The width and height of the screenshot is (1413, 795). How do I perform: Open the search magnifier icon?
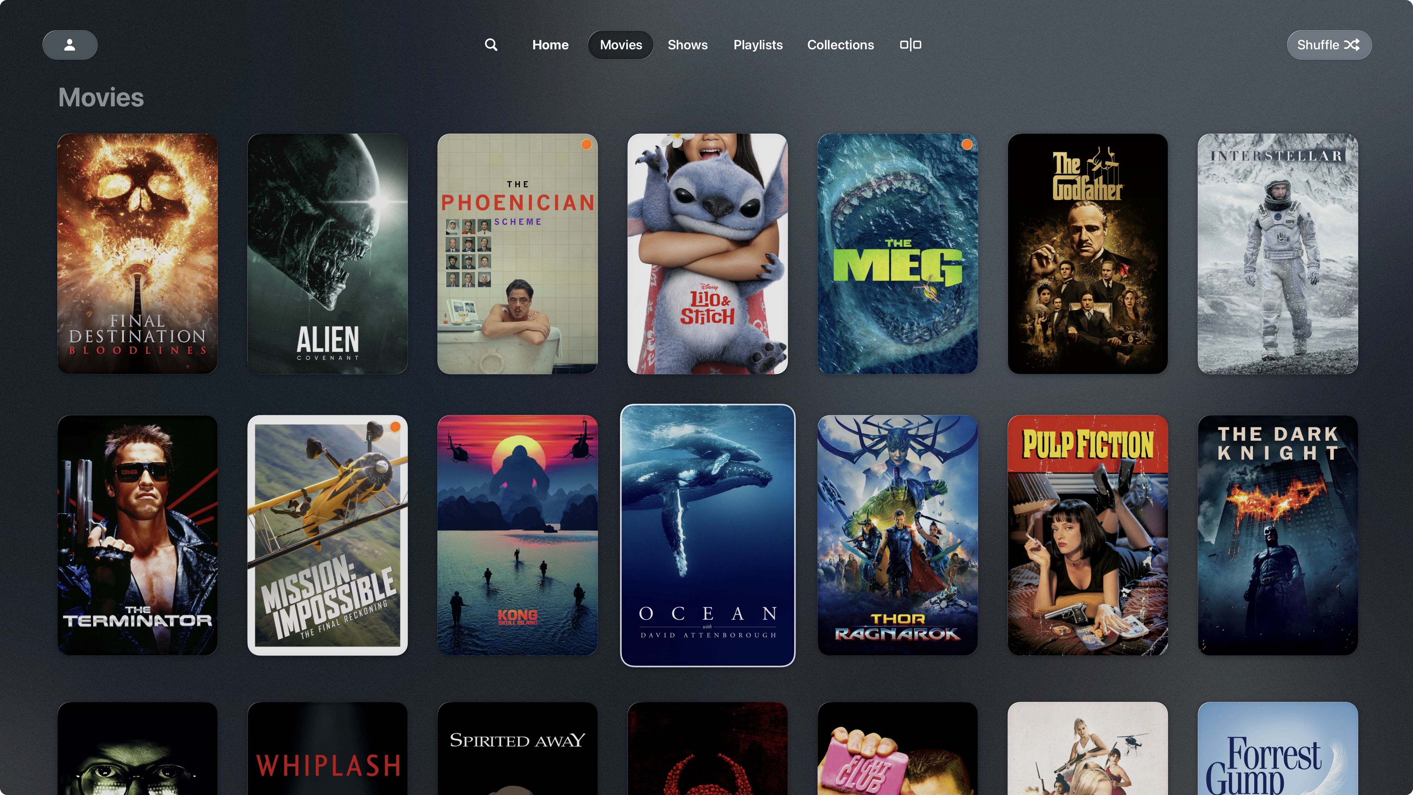point(491,45)
